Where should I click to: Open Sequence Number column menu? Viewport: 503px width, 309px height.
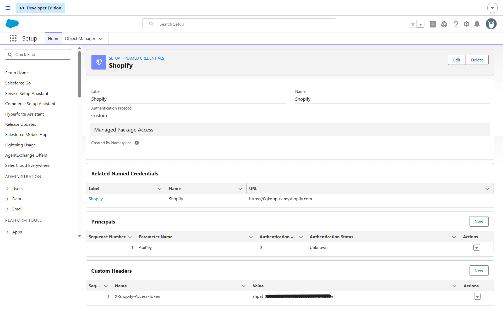pos(130,237)
